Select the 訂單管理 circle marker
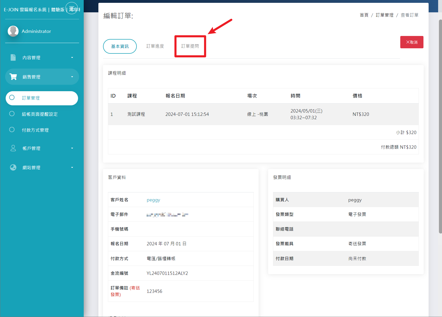The image size is (442, 317). [x=12, y=98]
